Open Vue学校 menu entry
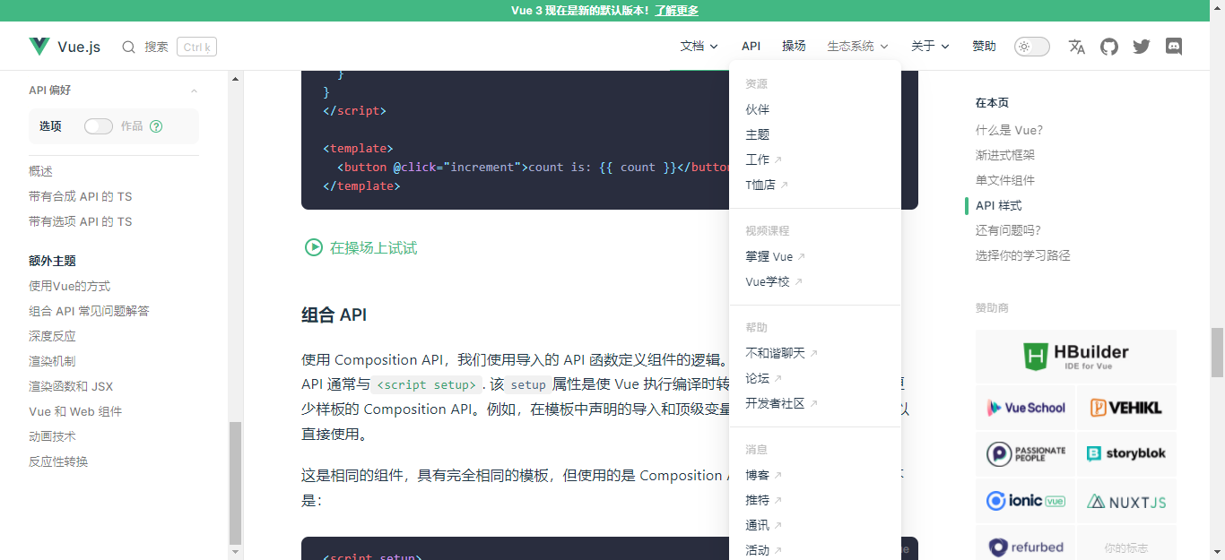This screenshot has width=1225, height=560. point(774,281)
